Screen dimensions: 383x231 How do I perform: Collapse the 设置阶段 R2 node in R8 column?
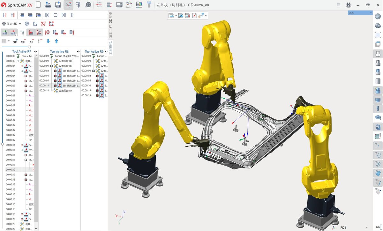[x=51, y=66]
